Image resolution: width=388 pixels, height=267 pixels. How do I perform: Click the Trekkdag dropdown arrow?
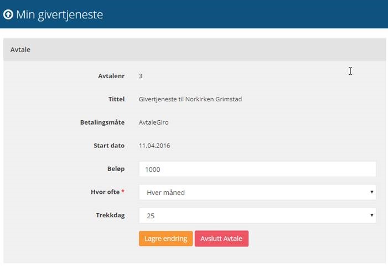pyautogui.click(x=371, y=215)
